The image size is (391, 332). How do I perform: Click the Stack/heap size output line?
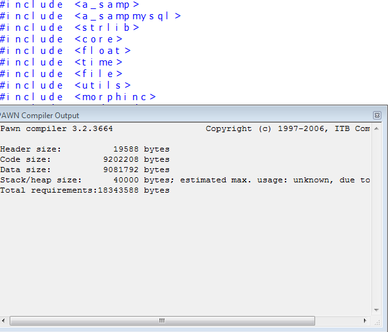pyautogui.click(x=185, y=180)
